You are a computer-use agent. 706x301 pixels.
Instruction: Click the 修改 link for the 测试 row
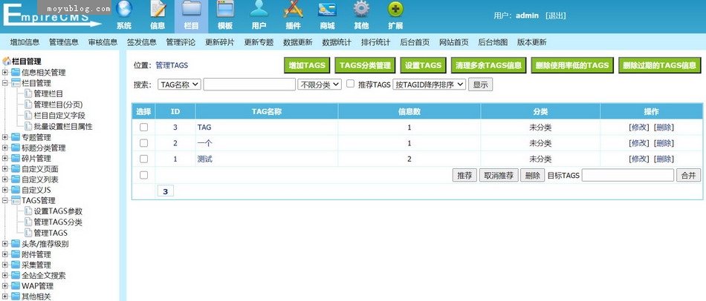click(639, 159)
